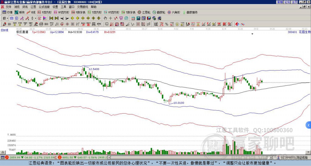Open the 文件 menu
Image resolution: width=311 pixels, height=166 pixels.
click(x=9, y=7)
